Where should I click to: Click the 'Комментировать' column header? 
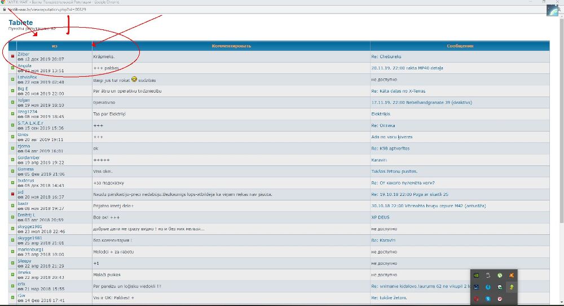(231, 46)
